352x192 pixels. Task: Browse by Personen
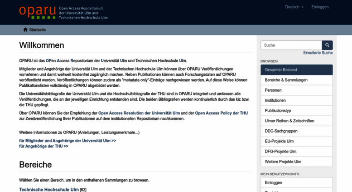[297, 90]
